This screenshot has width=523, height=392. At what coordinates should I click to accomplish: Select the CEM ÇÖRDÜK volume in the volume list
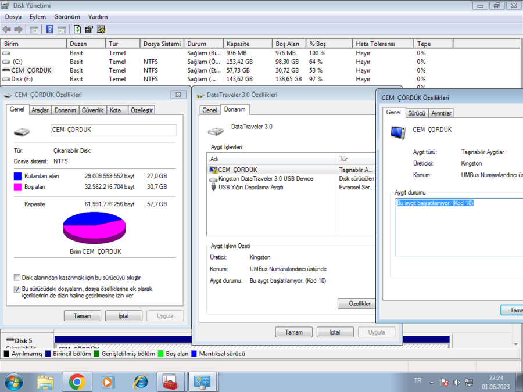point(31,70)
